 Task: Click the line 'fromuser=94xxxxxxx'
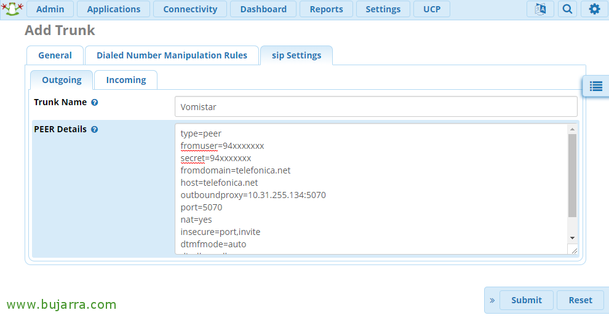(x=222, y=146)
